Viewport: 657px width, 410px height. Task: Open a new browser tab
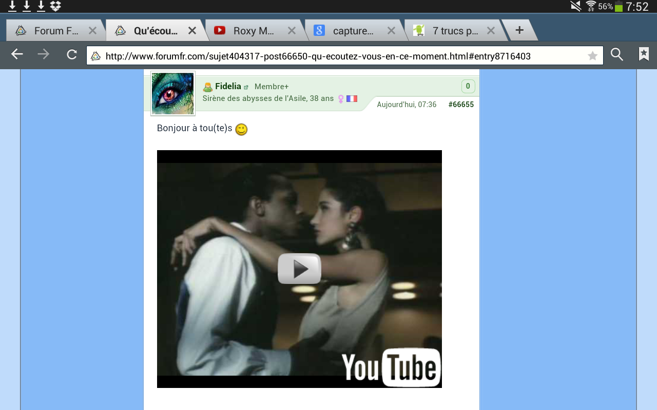519,30
